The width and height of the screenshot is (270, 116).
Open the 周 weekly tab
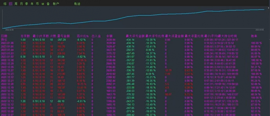pyautogui.click(x=16, y=4)
